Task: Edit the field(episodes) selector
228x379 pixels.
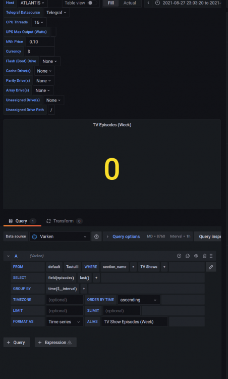Action: click(x=61, y=278)
